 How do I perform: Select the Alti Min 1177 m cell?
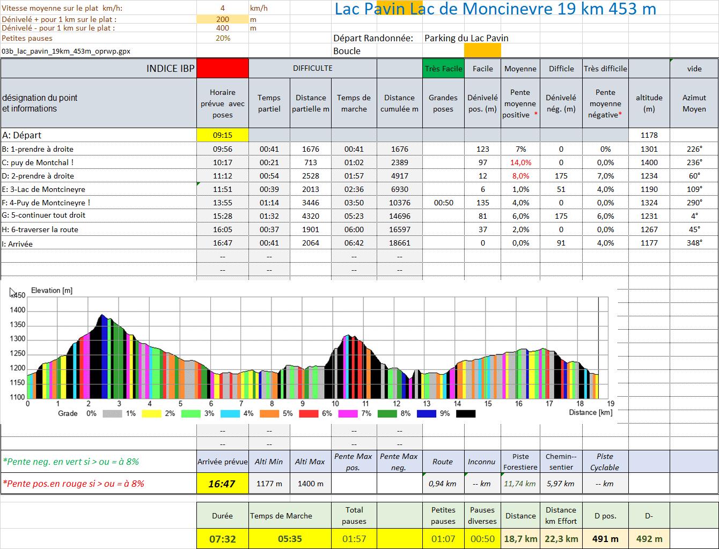pyautogui.click(x=269, y=484)
